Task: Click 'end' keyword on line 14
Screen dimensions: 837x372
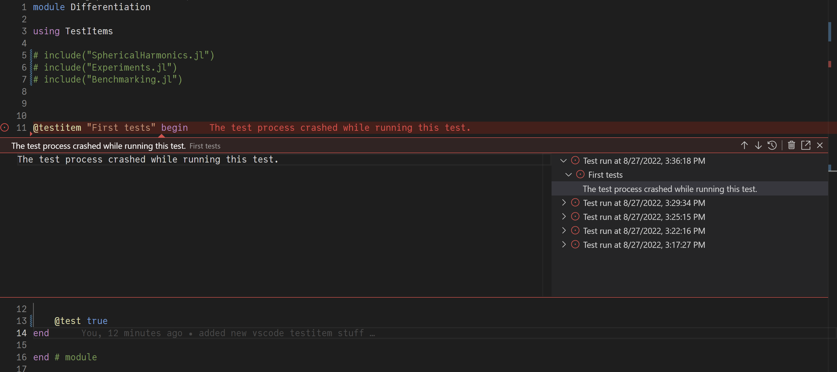Action: pyautogui.click(x=41, y=333)
